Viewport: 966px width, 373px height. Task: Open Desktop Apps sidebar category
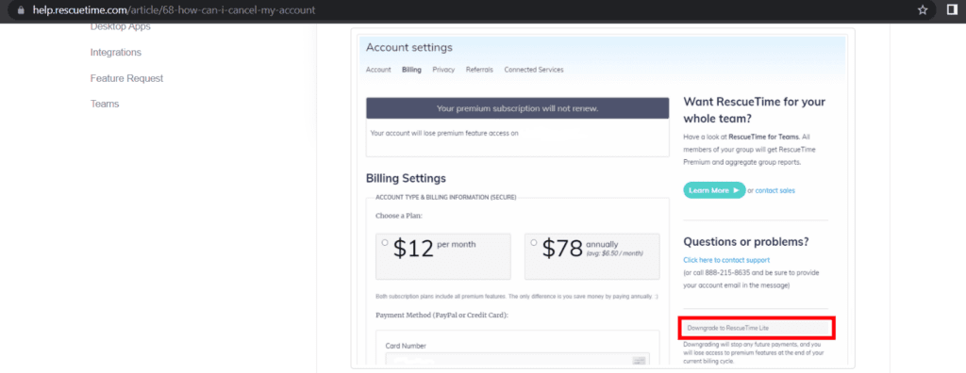pyautogui.click(x=120, y=27)
